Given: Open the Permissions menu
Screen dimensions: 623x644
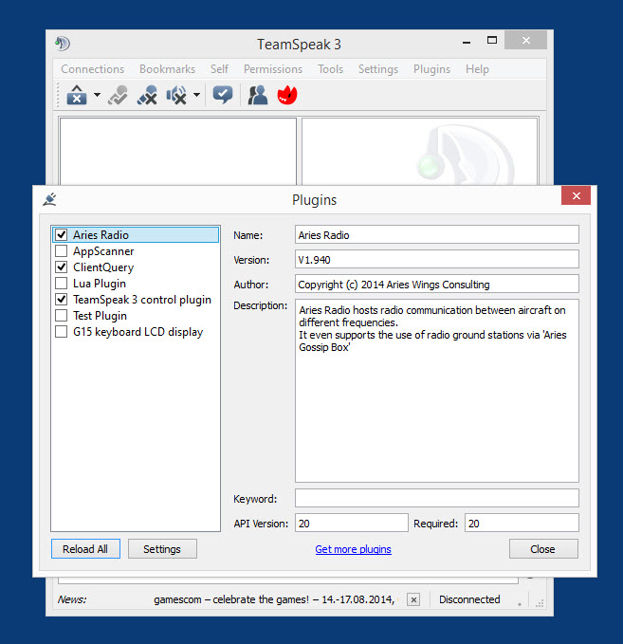Looking at the screenshot, I should (273, 69).
